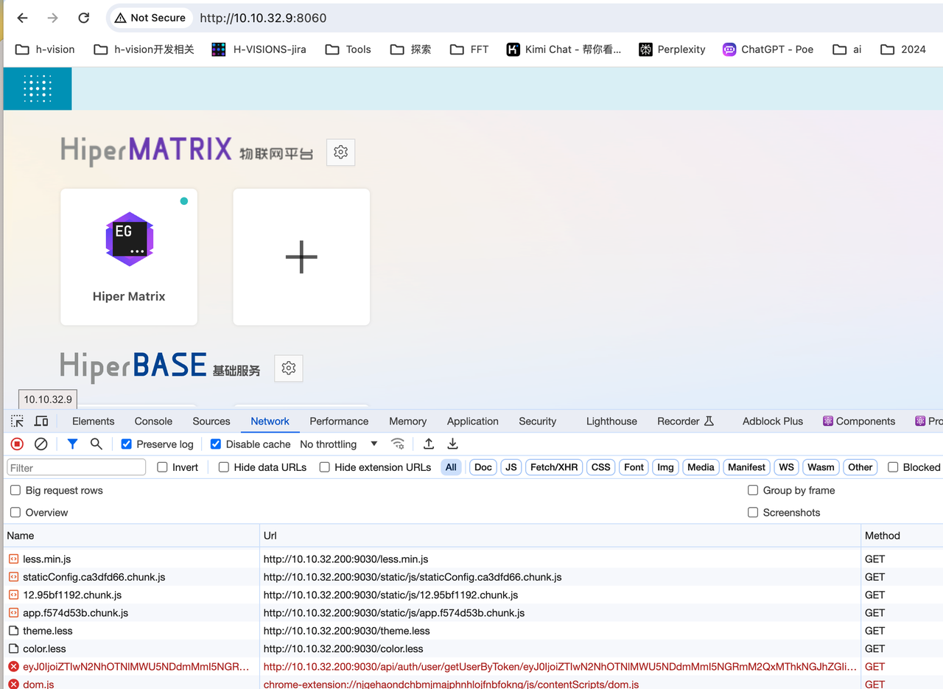The width and height of the screenshot is (943, 689).
Task: Stop recording network log
Action: (x=17, y=444)
